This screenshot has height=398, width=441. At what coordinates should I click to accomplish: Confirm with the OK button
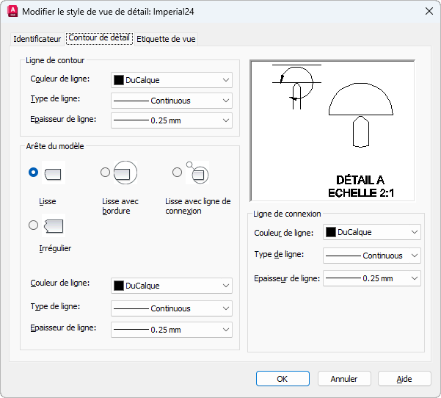tap(283, 379)
